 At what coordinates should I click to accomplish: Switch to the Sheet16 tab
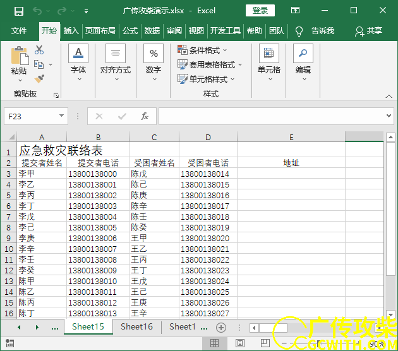[137, 326]
